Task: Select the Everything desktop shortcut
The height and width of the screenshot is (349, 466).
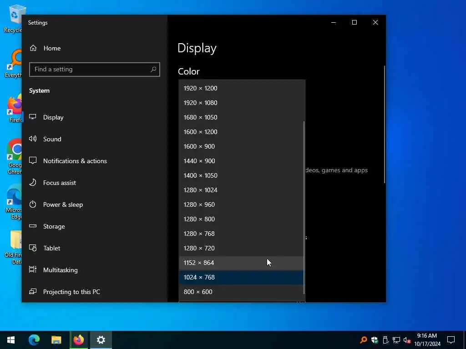Action: pyautogui.click(x=13, y=64)
